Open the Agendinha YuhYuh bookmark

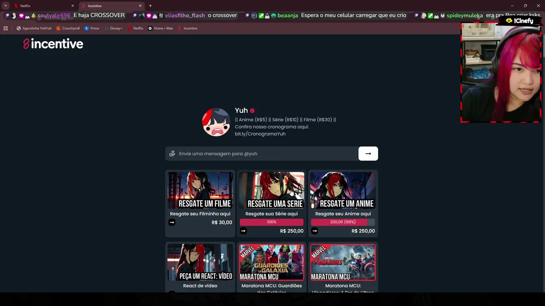click(x=34, y=28)
